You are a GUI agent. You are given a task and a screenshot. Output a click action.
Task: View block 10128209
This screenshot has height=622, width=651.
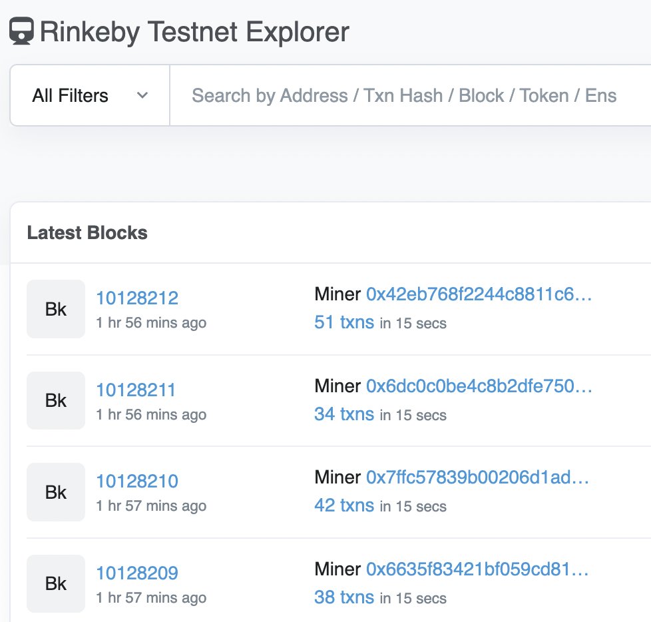coord(137,573)
